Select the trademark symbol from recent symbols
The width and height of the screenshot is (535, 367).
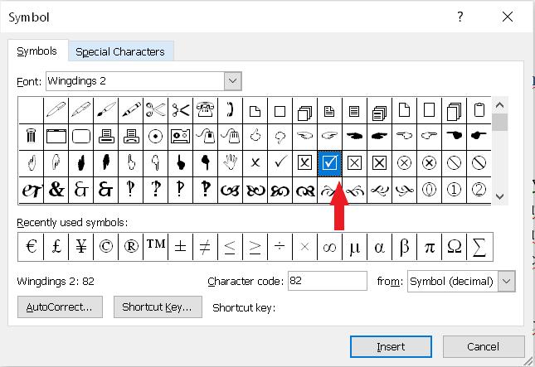[155, 246]
